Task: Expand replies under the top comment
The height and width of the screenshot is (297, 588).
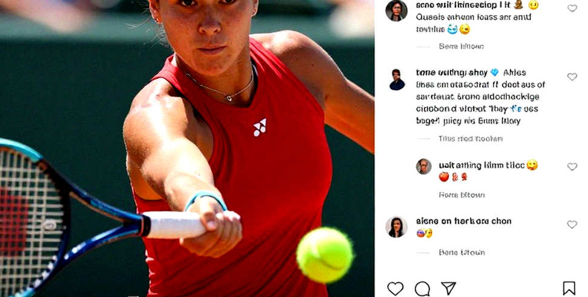Action: click(461, 47)
